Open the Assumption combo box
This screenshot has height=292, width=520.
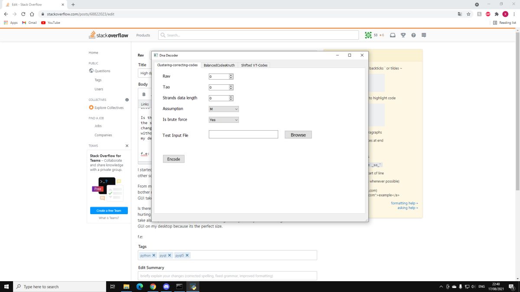tap(224, 109)
